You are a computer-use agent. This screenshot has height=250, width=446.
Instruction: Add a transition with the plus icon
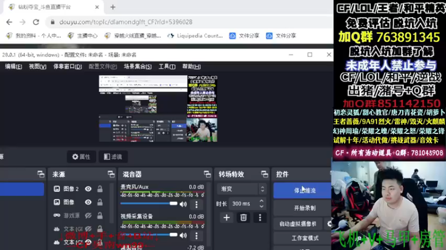point(226,218)
